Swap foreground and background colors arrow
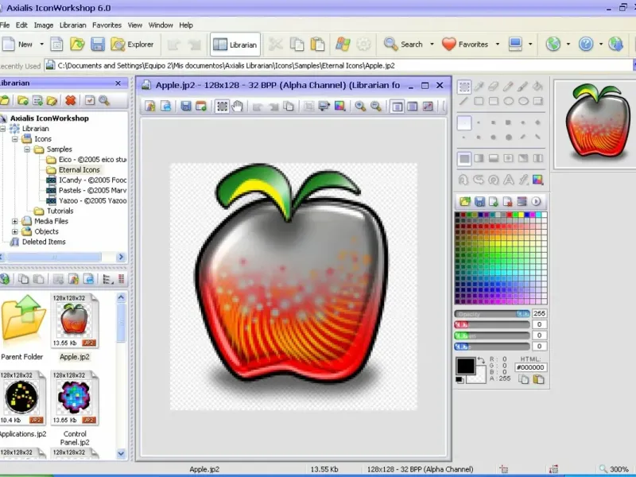The image size is (636, 477). pos(481,360)
